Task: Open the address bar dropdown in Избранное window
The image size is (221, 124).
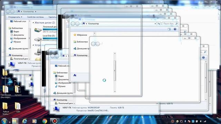Action: click(x=155, y=24)
